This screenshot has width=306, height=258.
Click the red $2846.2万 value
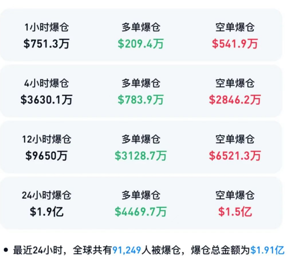pos(235,100)
